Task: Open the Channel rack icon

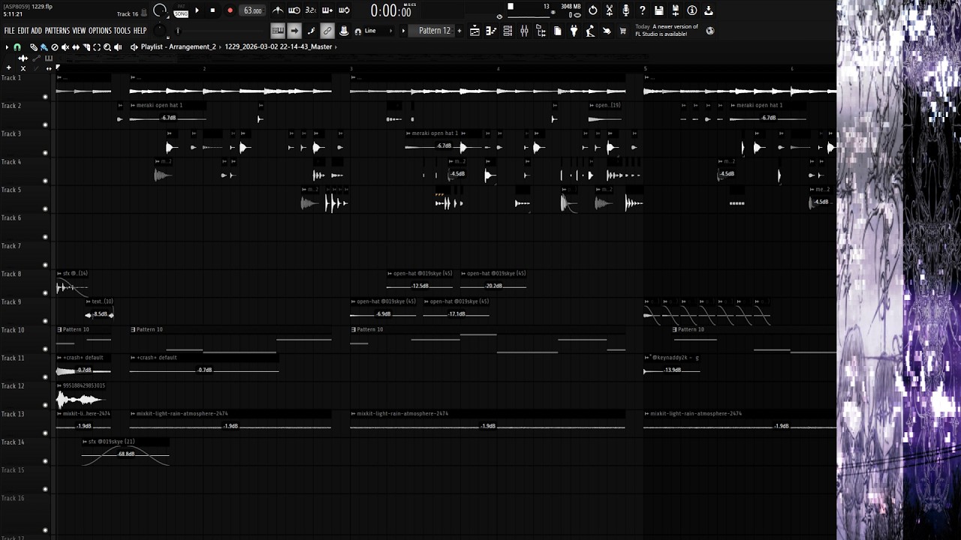Action: [508, 31]
